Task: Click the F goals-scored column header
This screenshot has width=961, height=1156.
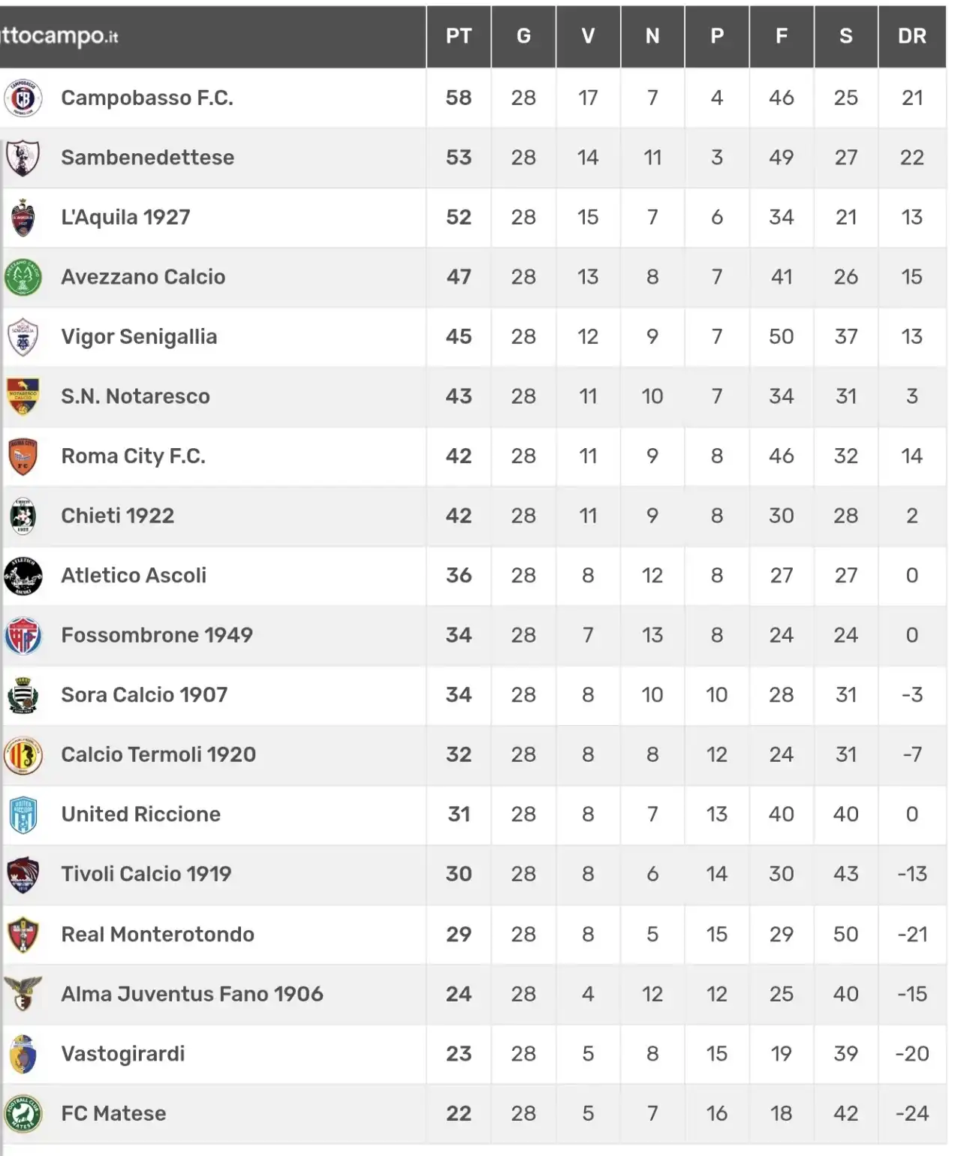Action: [x=782, y=36]
